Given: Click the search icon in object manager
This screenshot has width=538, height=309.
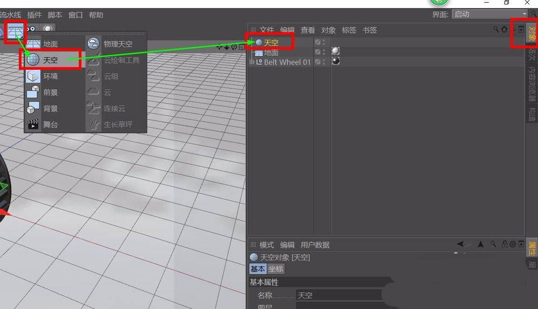Looking at the screenshot, I should point(496,30).
